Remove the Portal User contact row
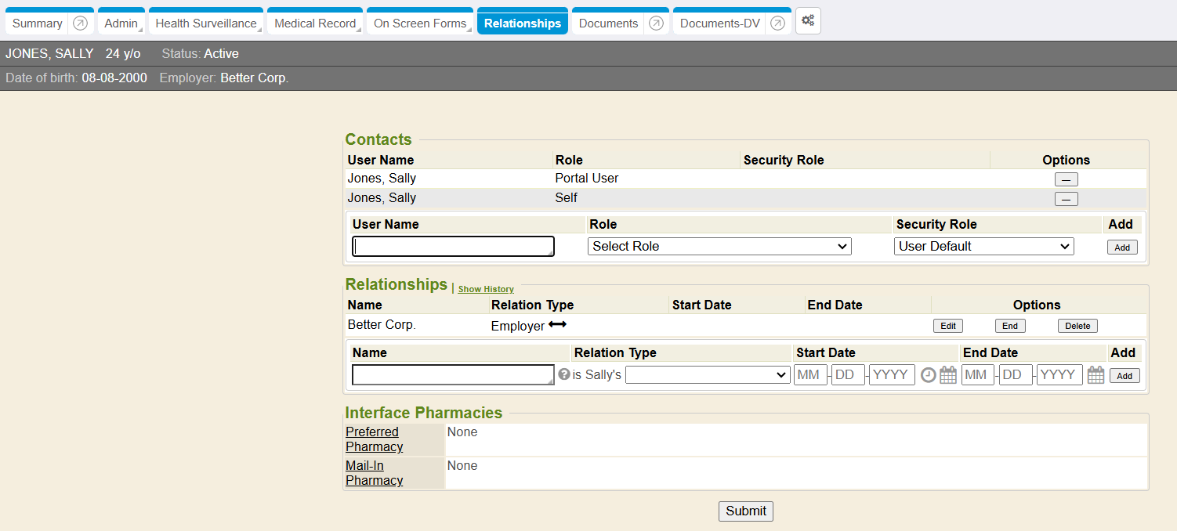This screenshot has width=1177, height=531. pyautogui.click(x=1066, y=180)
